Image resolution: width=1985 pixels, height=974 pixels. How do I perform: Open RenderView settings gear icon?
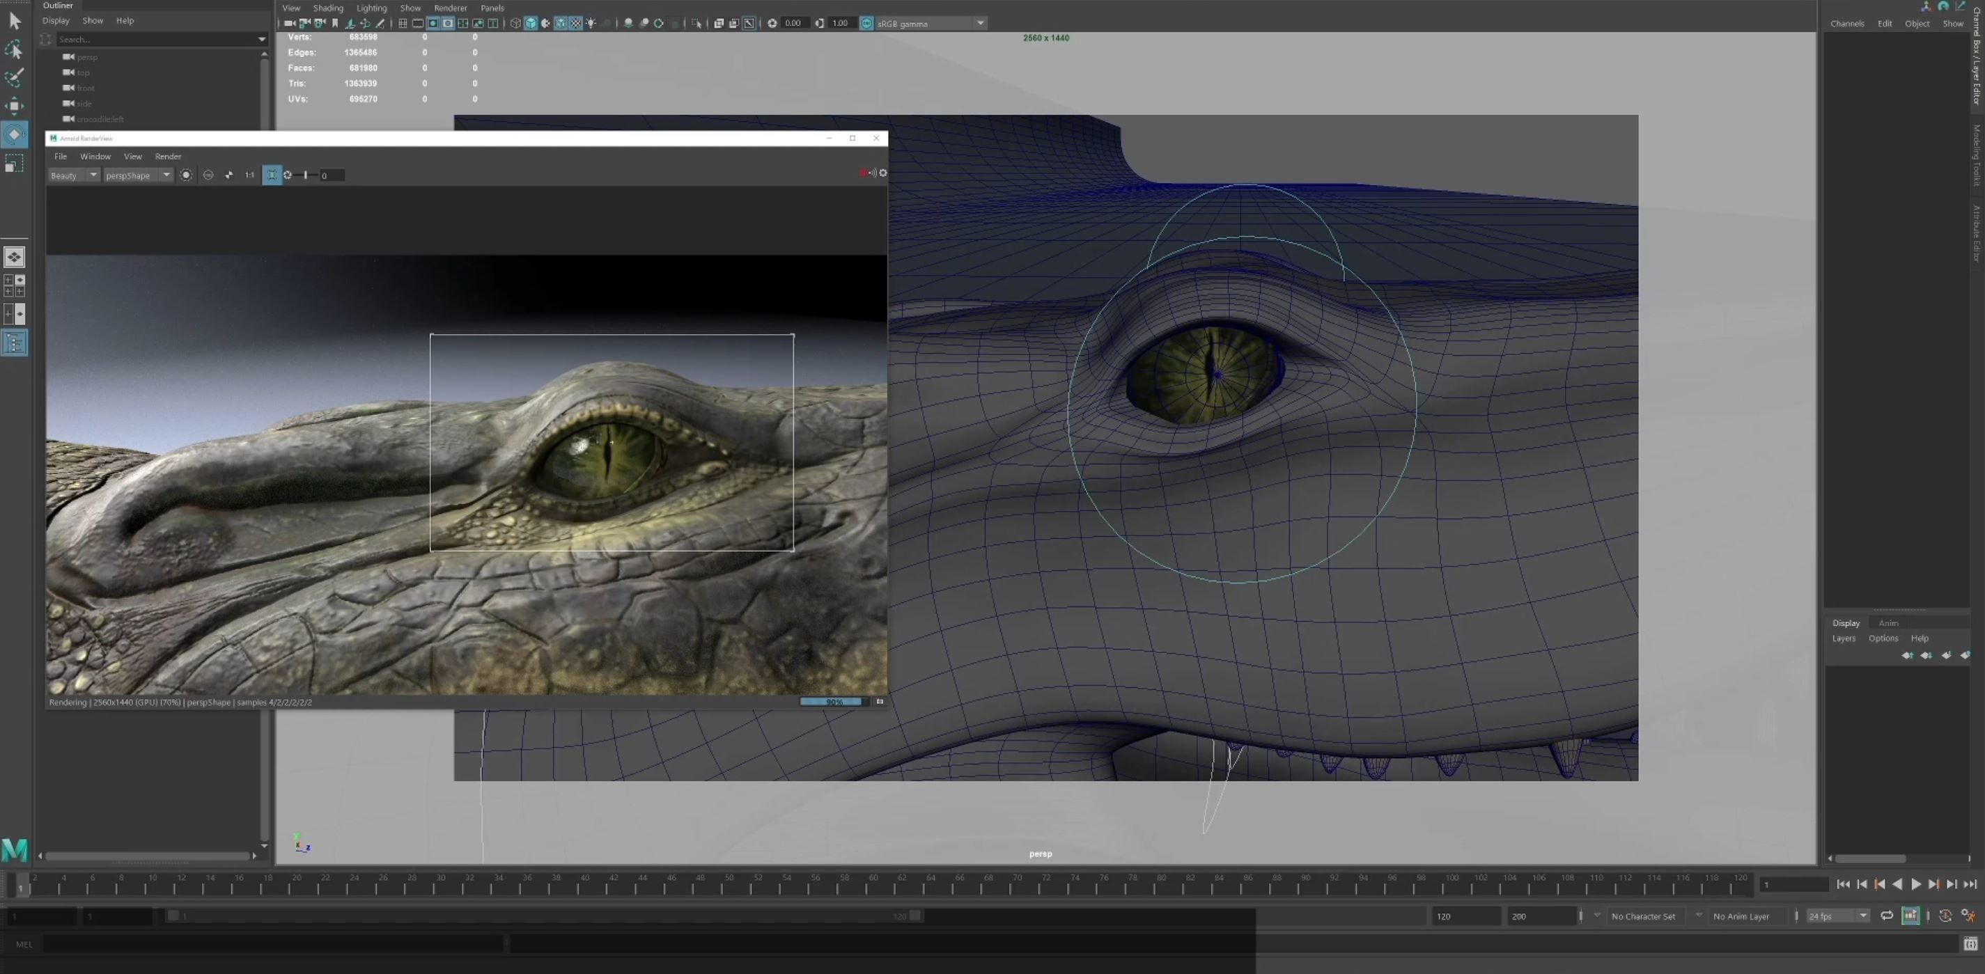point(883,173)
